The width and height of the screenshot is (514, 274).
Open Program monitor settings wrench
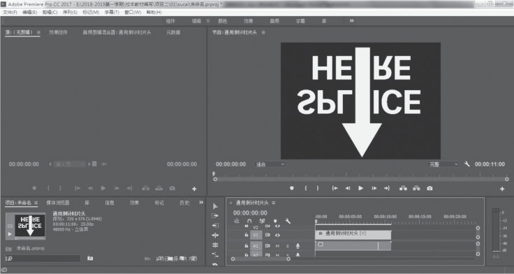coord(467,164)
